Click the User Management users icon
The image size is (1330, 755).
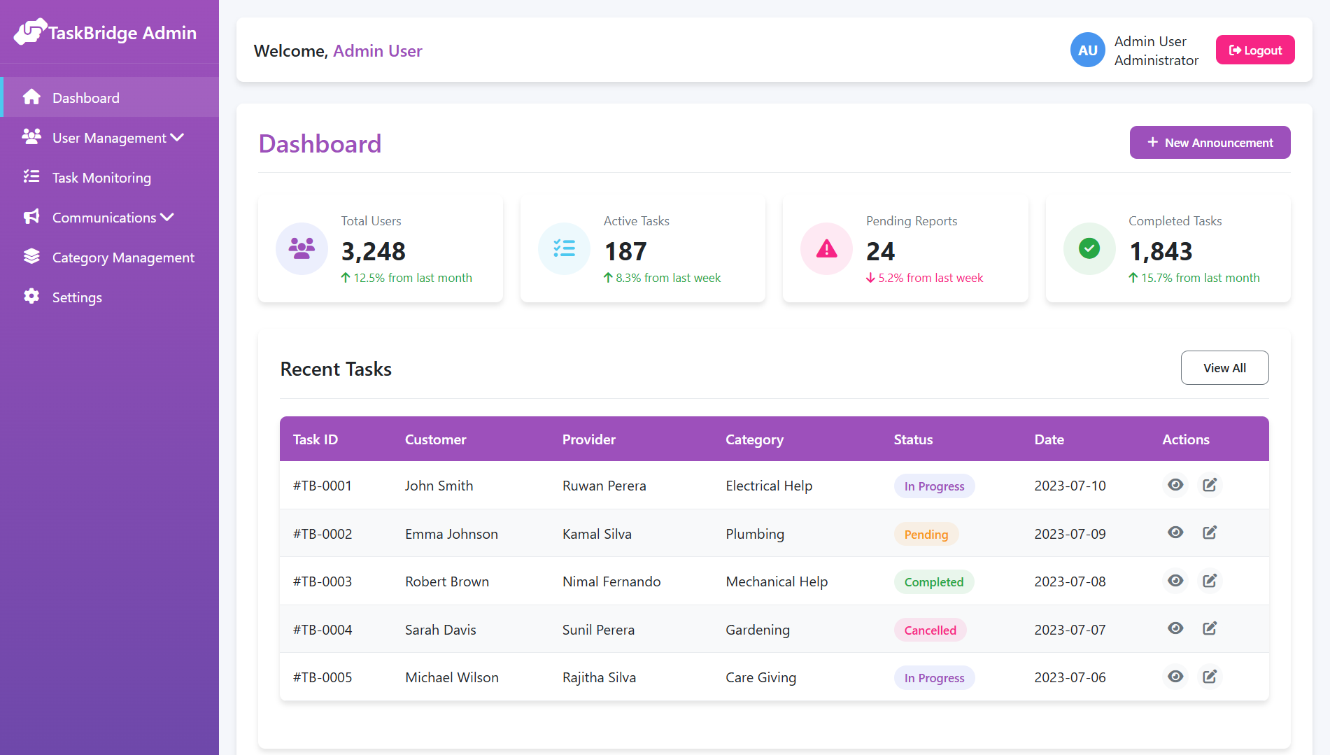(x=31, y=137)
